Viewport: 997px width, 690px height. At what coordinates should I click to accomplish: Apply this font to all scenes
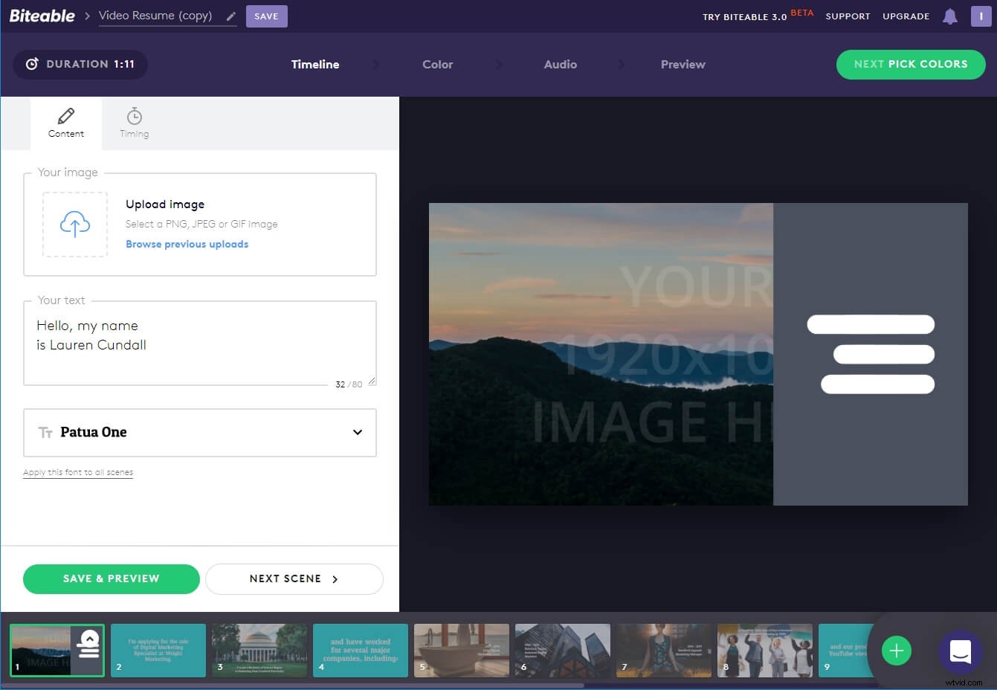(77, 471)
